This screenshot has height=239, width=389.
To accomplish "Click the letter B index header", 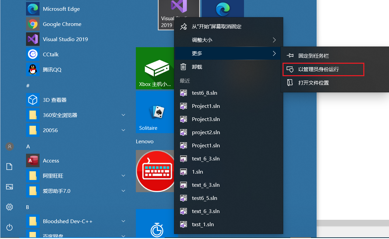I will coord(27,207).
